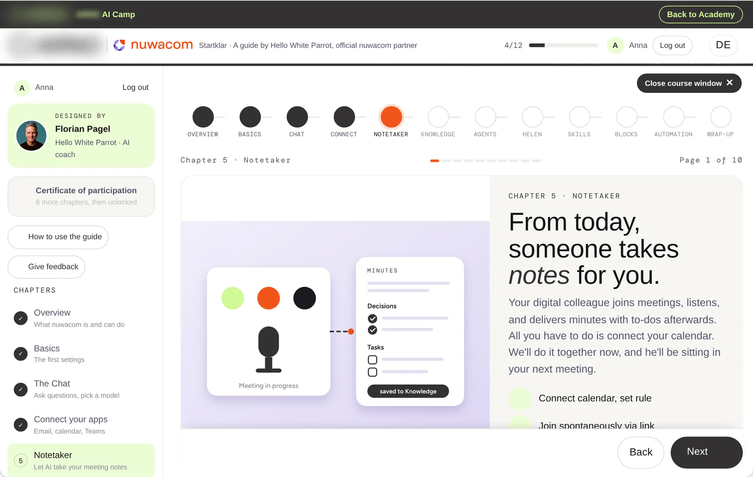This screenshot has height=477, width=753.
Task: Click the nuwacom logo icon
Action: (x=119, y=45)
